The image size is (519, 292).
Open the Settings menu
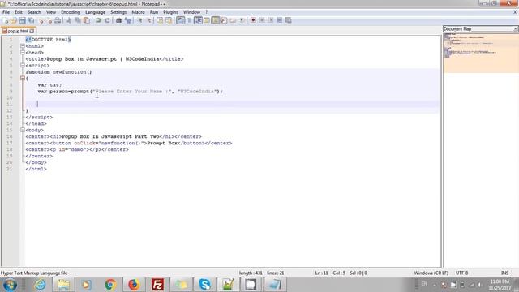click(x=118, y=12)
